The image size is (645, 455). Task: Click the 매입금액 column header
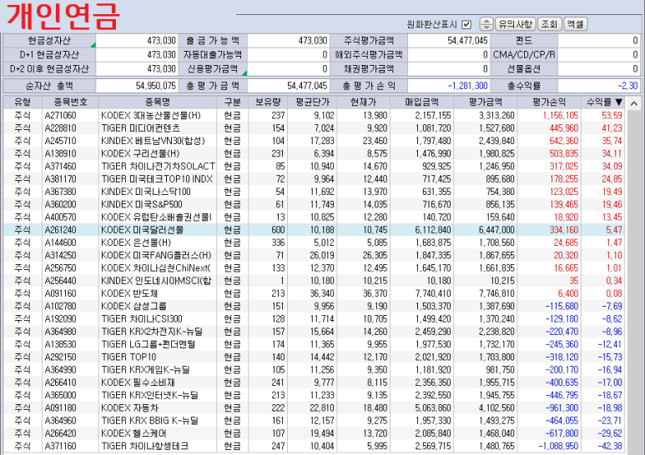421,102
